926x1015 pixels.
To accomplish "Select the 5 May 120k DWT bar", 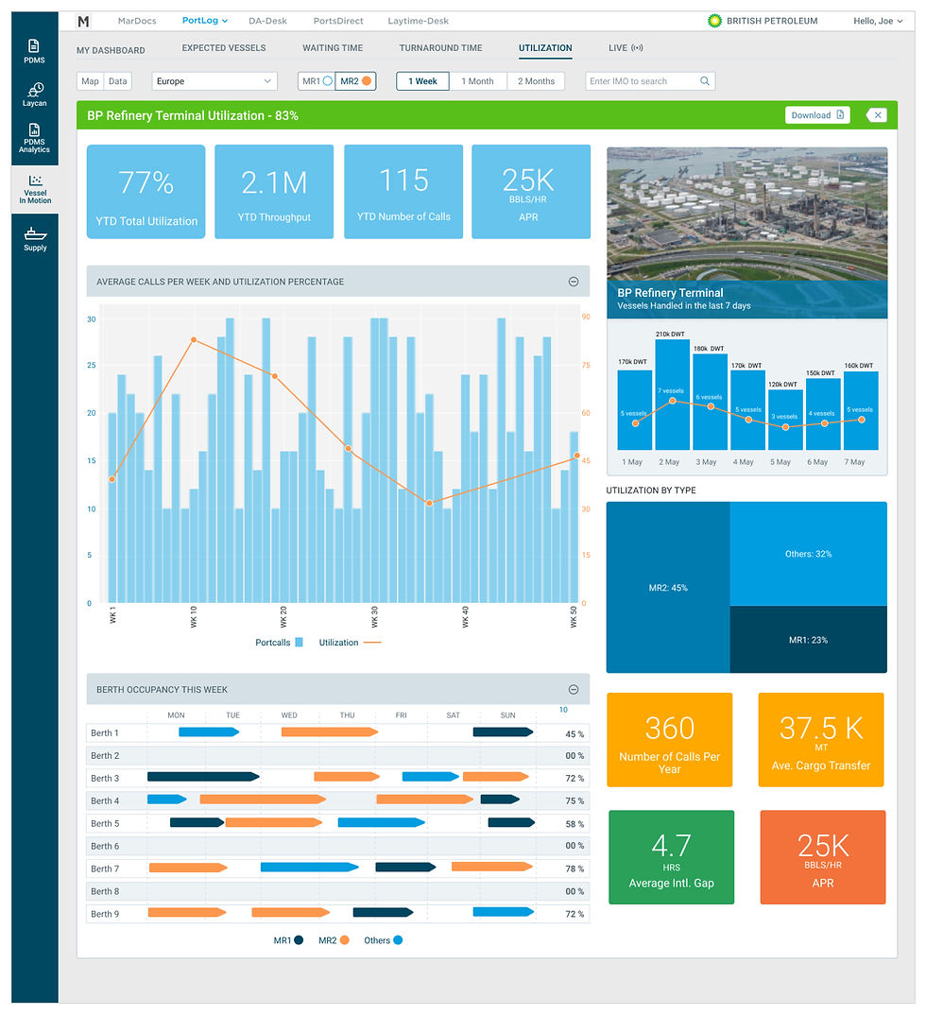I will pos(785,420).
